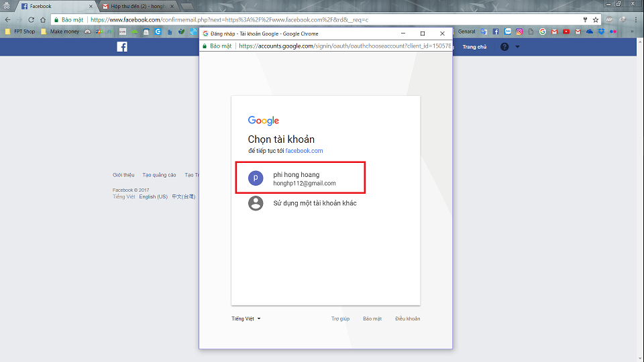Open the ABP extension icon
The height and width of the screenshot is (362, 644).
click(x=609, y=19)
